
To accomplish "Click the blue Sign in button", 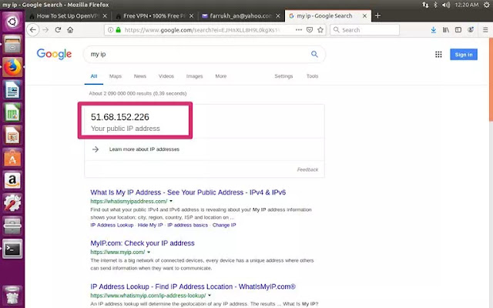I will pyautogui.click(x=464, y=55).
